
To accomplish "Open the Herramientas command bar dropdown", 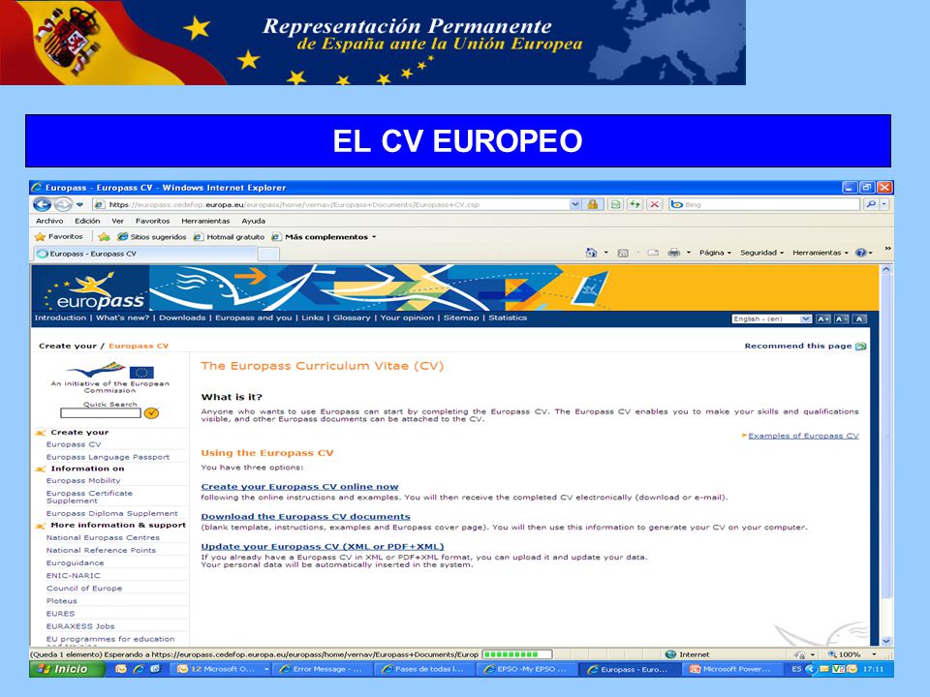I will pyautogui.click(x=821, y=253).
